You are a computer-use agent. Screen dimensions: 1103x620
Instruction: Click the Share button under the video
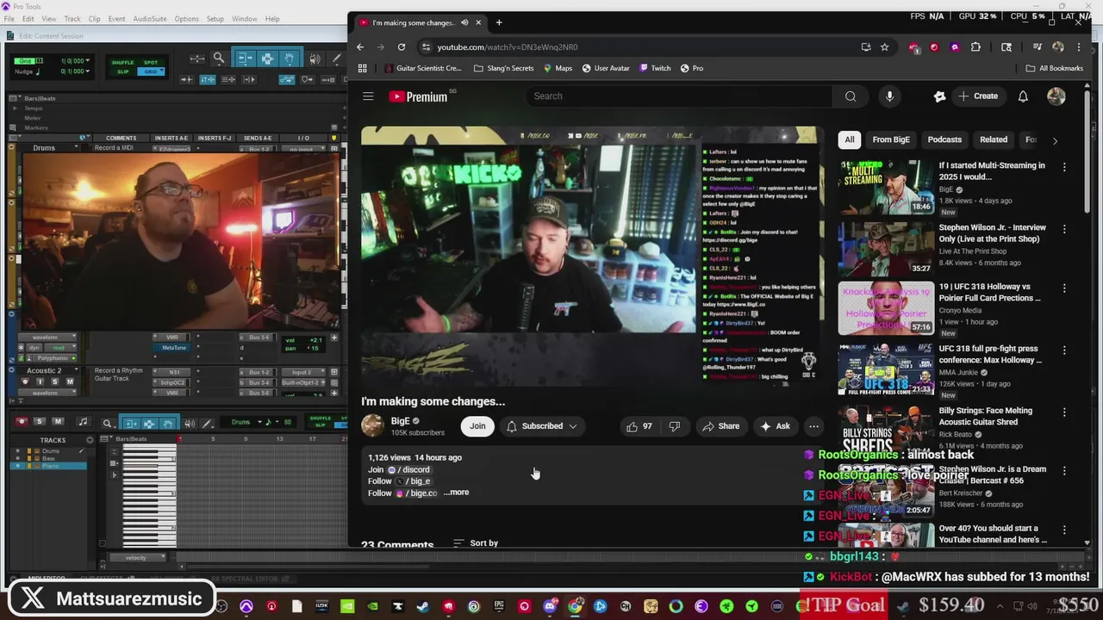[720, 426]
